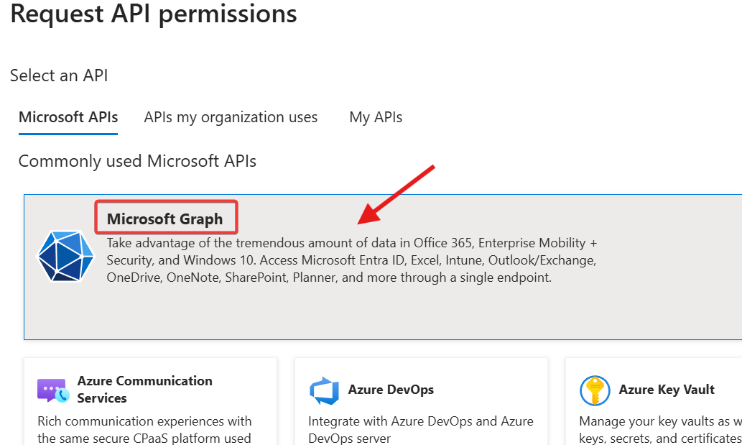The height and width of the screenshot is (445, 742).
Task: Click the 'Request API permissions' title
Action: tap(154, 13)
